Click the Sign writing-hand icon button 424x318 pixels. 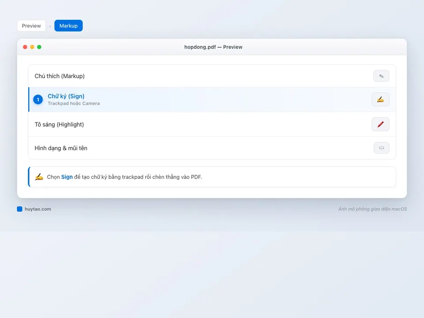tap(380, 99)
